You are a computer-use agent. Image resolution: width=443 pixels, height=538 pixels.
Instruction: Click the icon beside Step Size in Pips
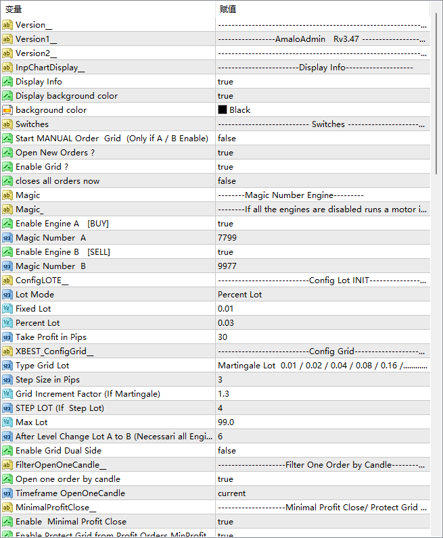coord(7,380)
